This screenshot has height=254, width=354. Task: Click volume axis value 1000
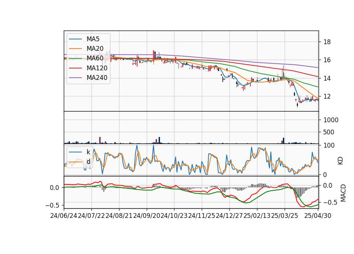331,120
